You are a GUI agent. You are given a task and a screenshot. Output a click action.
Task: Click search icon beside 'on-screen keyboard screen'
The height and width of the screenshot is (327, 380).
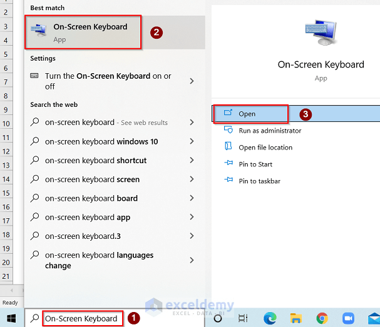(x=34, y=179)
